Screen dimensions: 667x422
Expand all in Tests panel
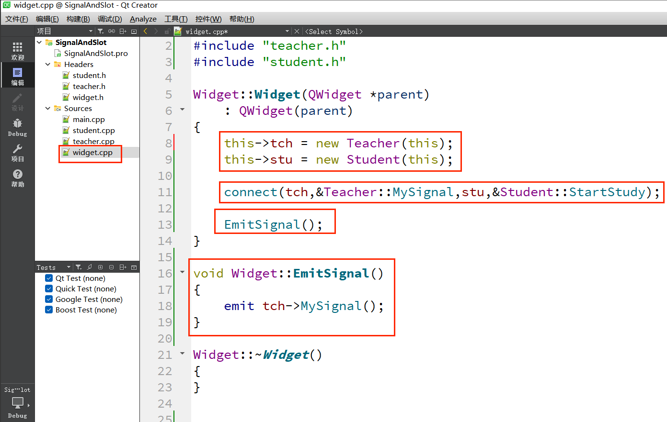pos(101,267)
